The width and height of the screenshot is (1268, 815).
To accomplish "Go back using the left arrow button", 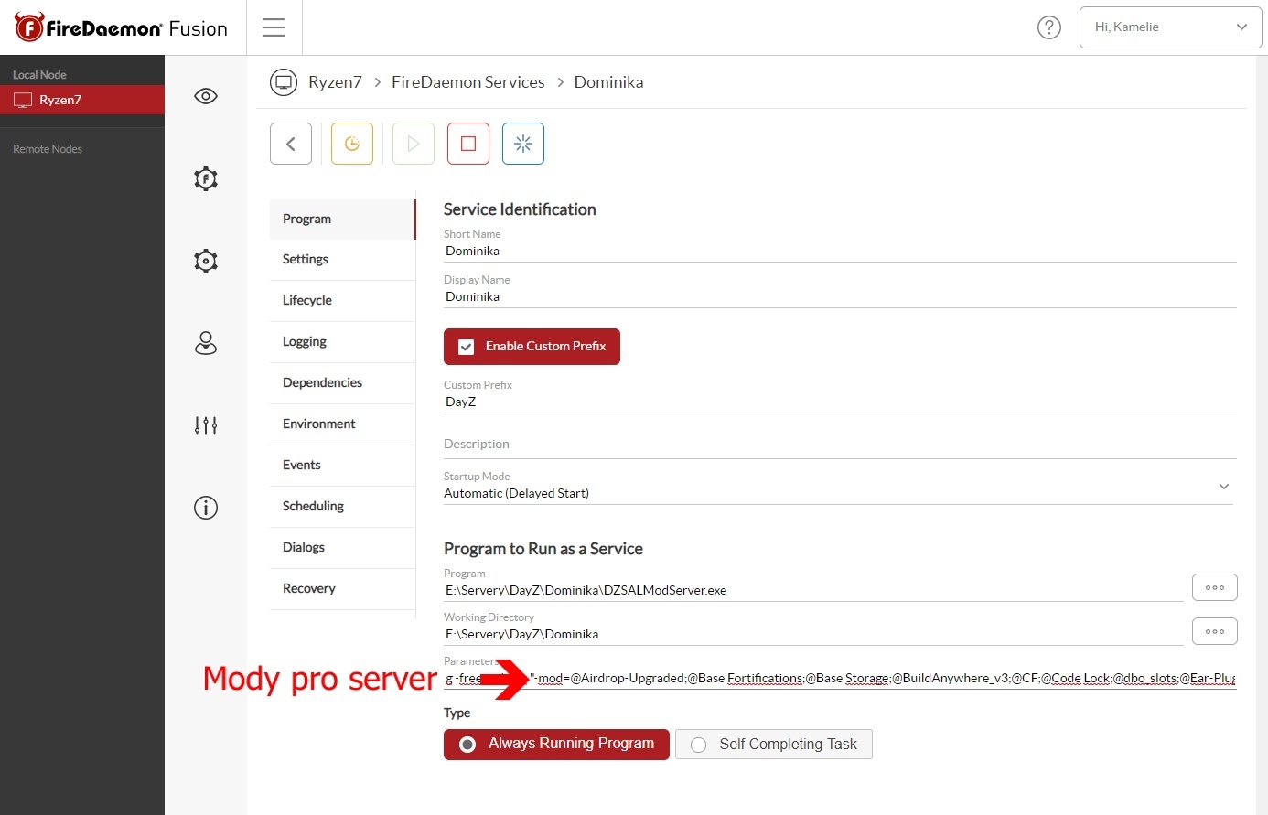I will click(x=291, y=144).
